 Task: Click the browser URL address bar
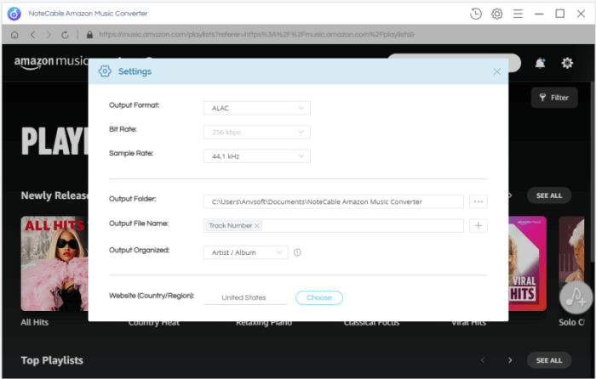pos(256,35)
